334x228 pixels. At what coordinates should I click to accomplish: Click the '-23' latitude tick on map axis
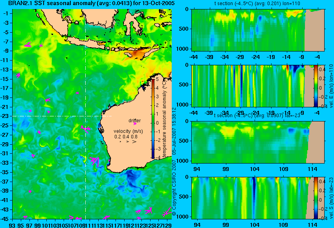(5, 116)
